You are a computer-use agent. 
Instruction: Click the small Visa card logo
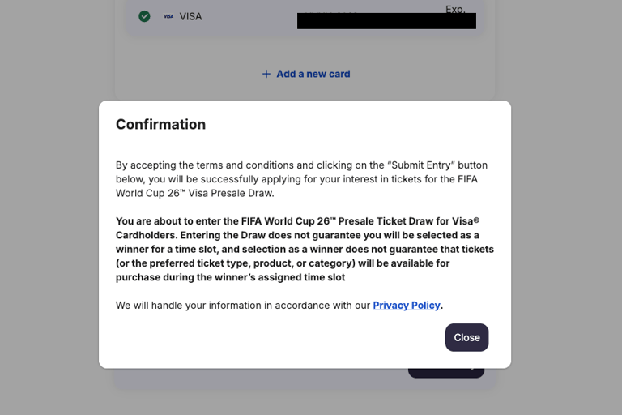tap(168, 16)
